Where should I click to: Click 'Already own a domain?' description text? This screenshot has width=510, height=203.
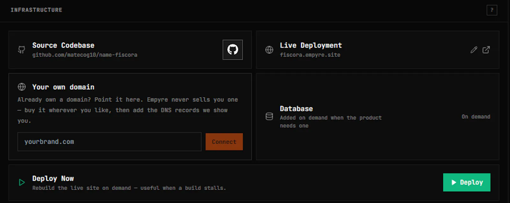coord(128,110)
